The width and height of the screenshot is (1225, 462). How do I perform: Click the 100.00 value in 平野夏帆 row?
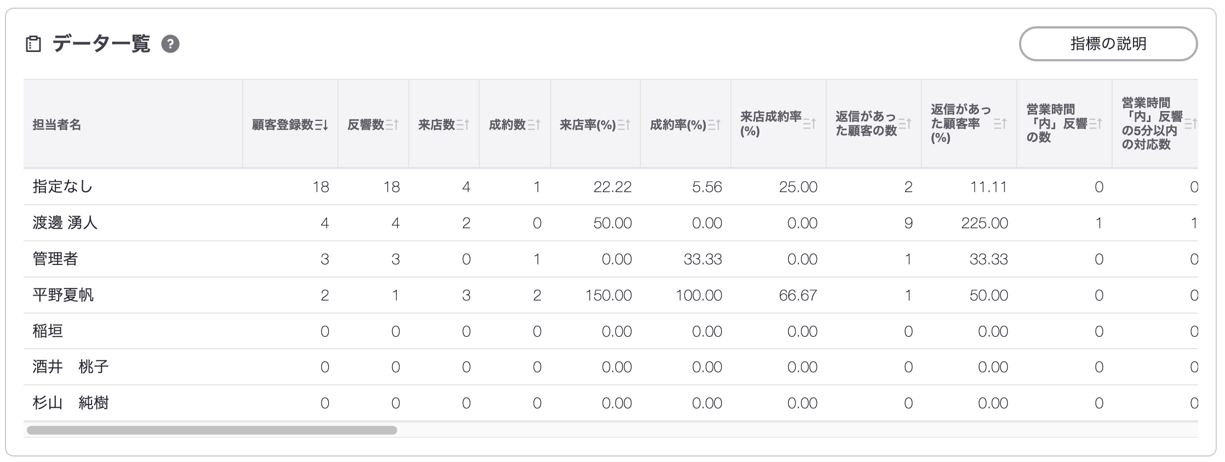point(699,296)
